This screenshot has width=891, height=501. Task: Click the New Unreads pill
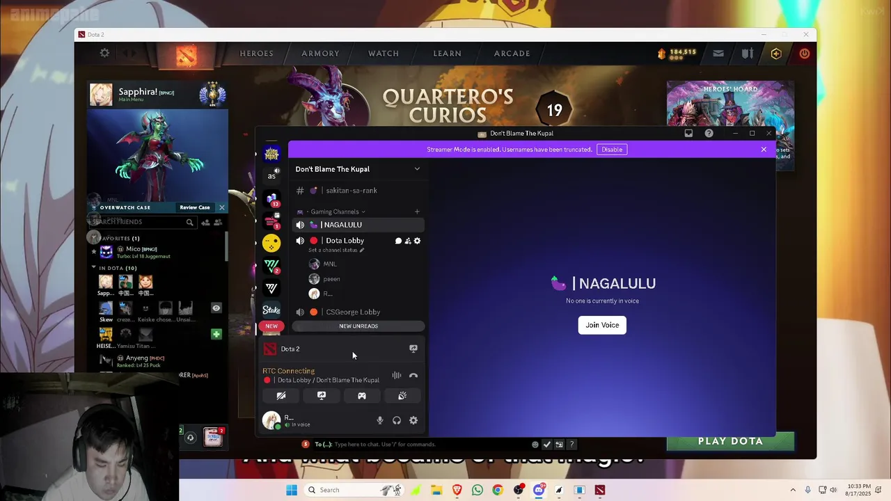358,326
